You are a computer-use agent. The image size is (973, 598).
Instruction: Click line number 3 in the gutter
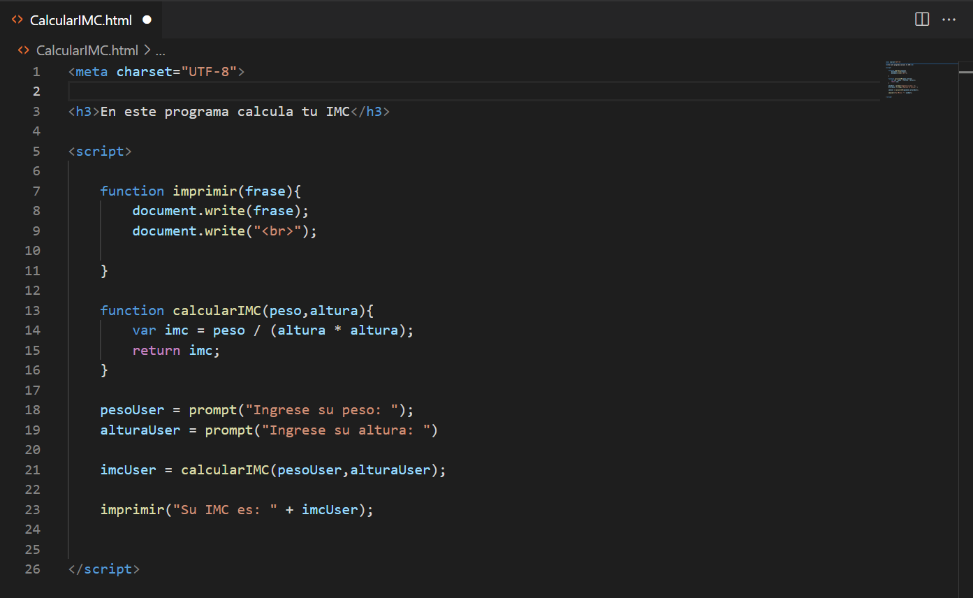(x=36, y=111)
